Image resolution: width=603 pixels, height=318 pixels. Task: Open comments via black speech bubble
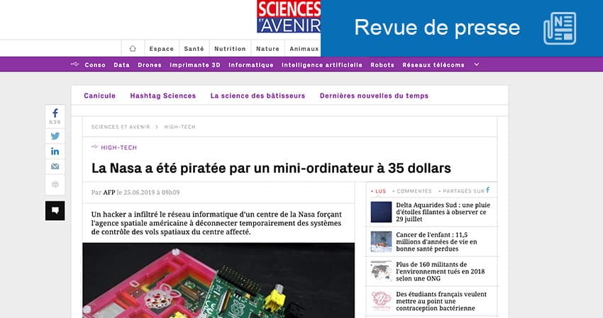[x=55, y=210]
